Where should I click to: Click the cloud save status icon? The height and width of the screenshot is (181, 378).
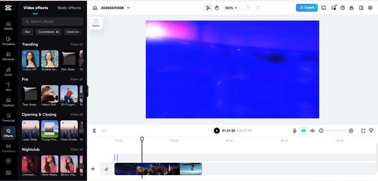tap(95, 8)
